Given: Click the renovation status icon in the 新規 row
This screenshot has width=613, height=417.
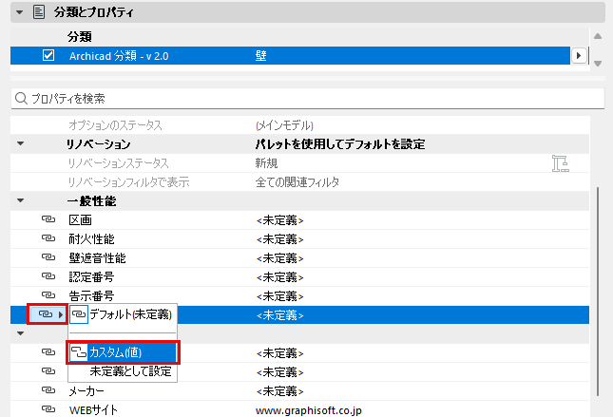Looking at the screenshot, I should 560,163.
